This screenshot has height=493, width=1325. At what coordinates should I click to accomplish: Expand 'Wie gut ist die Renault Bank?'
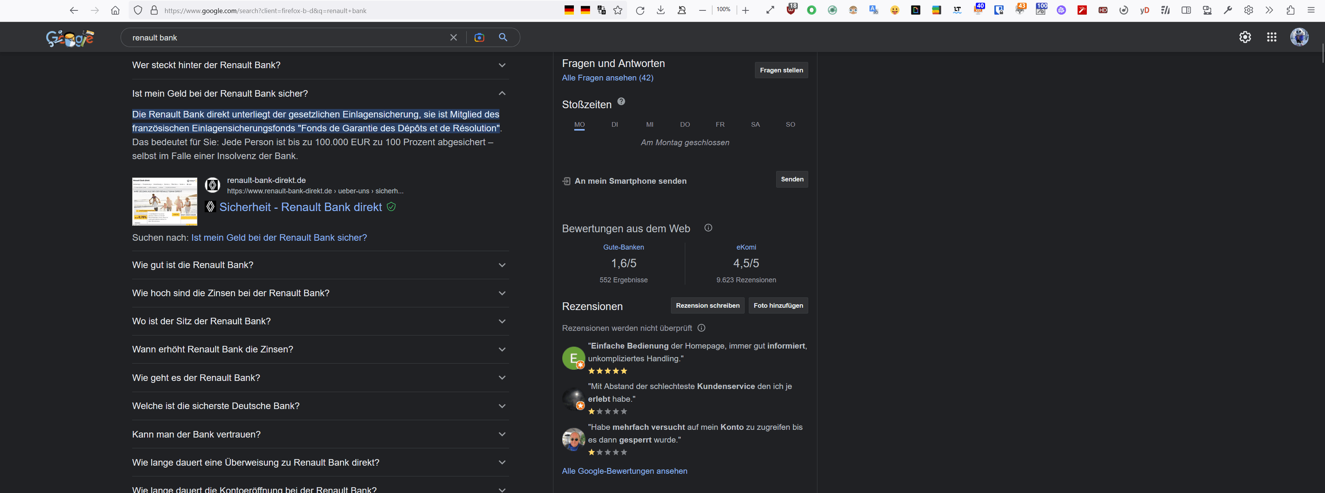320,265
